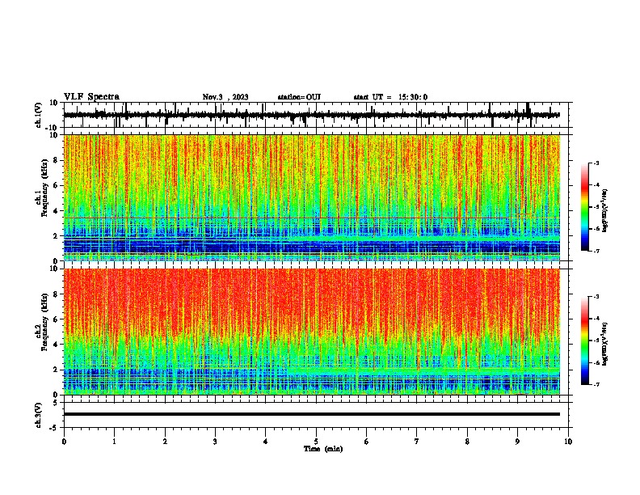Image resolution: width=640 pixels, height=495 pixels.
Task: Click the "ch.1(V)" waveform axis label
Action: coord(39,115)
